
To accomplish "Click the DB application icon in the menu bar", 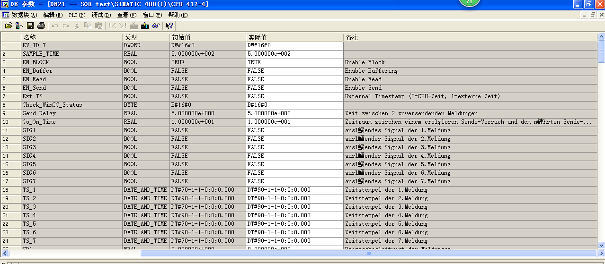I will [6, 15].
